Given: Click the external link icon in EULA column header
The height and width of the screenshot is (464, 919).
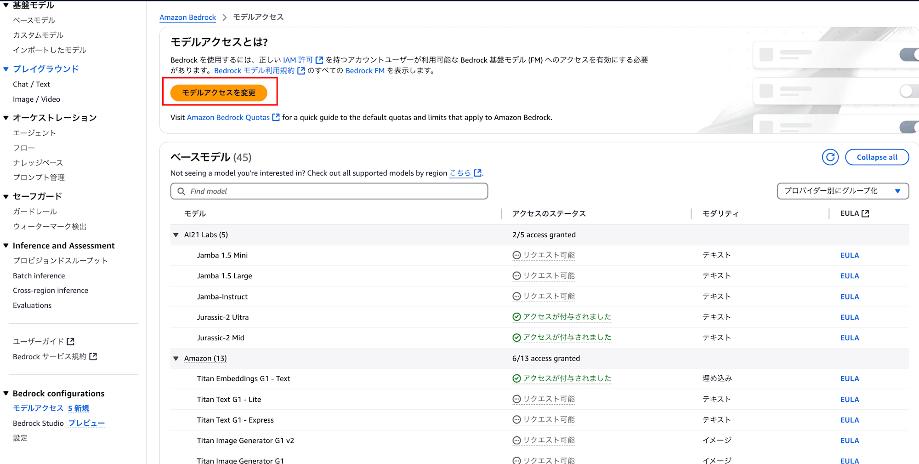Looking at the screenshot, I should (865, 213).
